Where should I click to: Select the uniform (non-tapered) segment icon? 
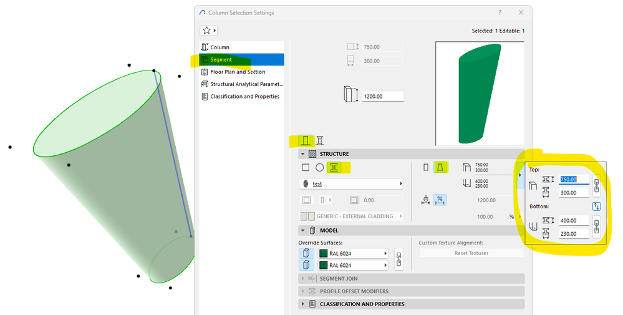(426, 168)
